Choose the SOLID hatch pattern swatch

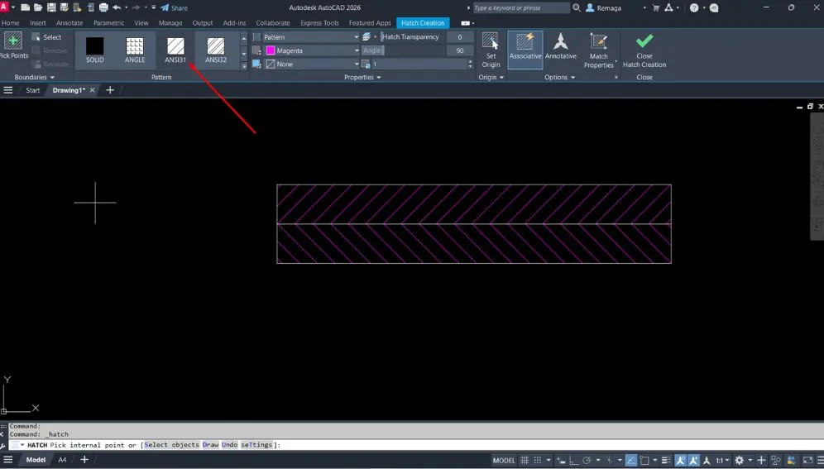pyautogui.click(x=95, y=50)
